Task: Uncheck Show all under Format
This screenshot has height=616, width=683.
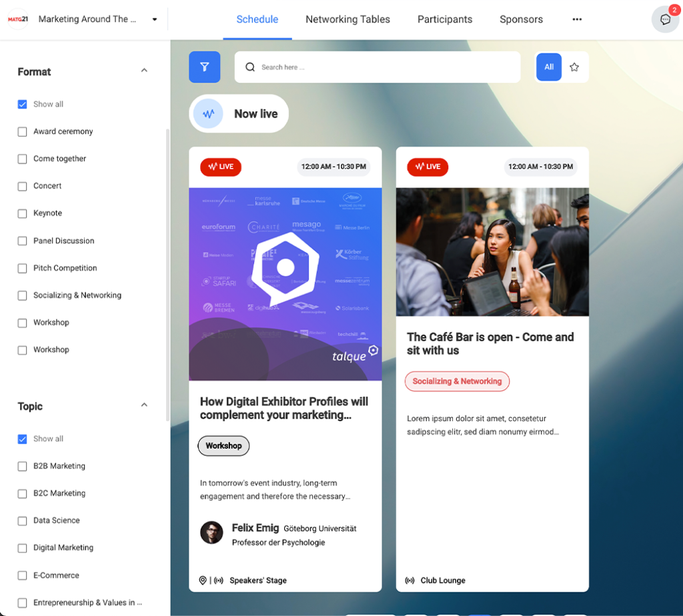Action: (x=22, y=104)
